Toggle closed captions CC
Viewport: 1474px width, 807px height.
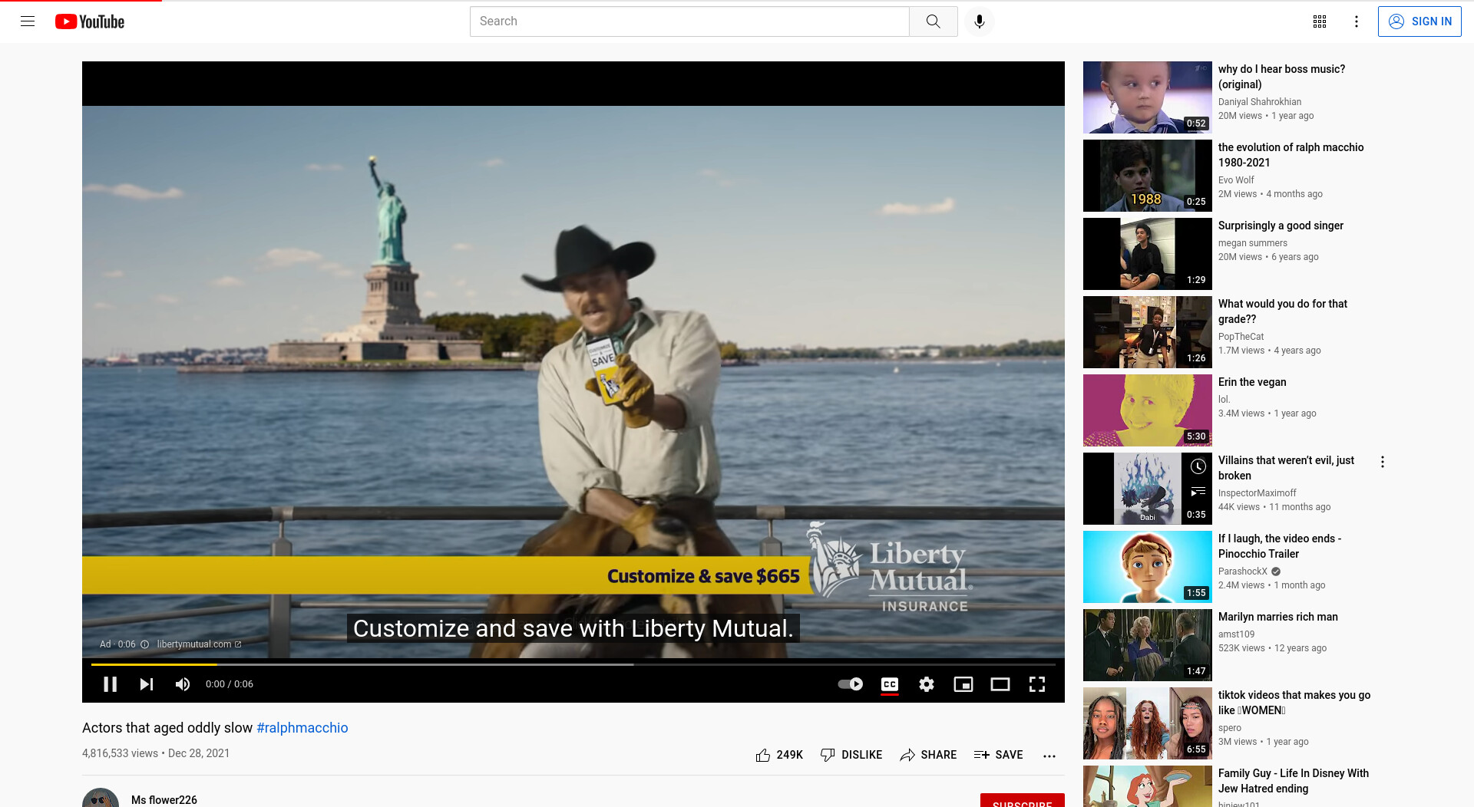[x=890, y=684]
